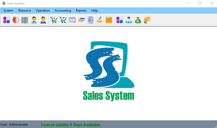The height and width of the screenshot is (128, 217).
Task: Open the Resource menu
Action: coord(25,11)
